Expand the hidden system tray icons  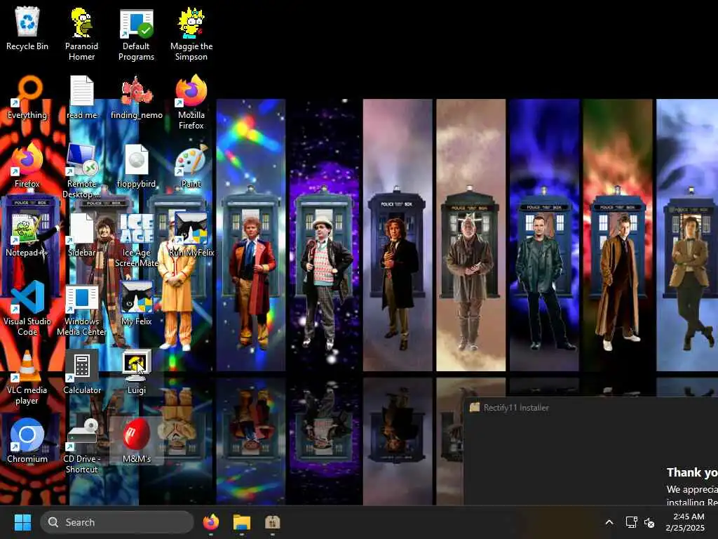(609, 522)
